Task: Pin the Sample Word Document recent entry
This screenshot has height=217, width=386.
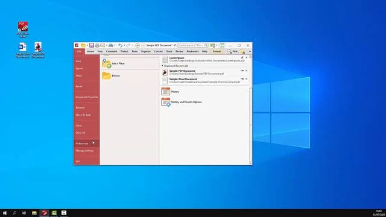Action: pyautogui.click(x=242, y=79)
